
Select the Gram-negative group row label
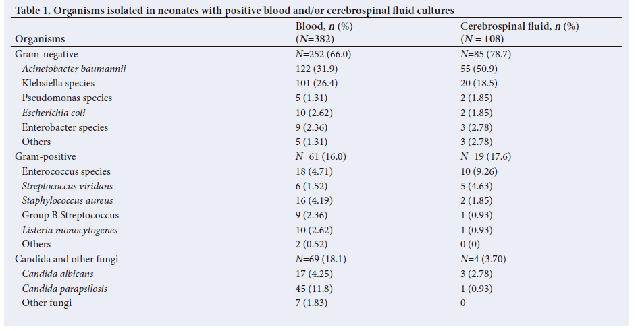(x=43, y=54)
